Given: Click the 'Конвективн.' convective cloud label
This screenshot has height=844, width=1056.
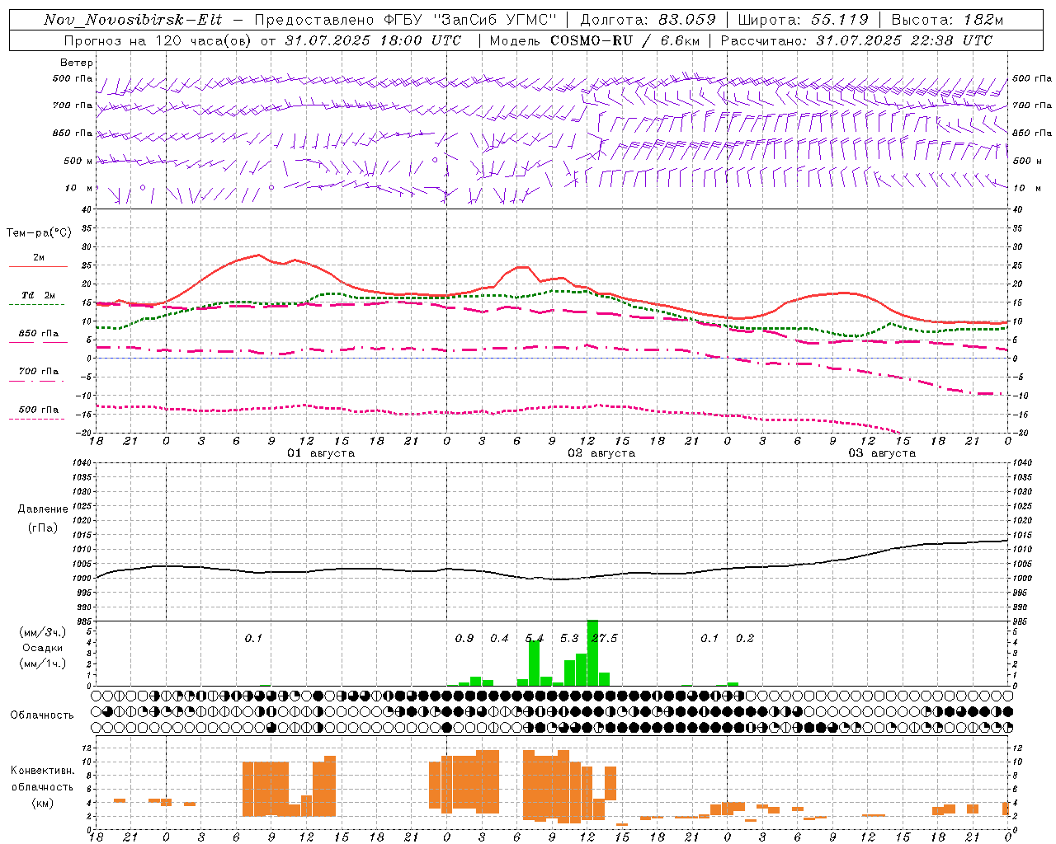Looking at the screenshot, I should (x=42, y=771).
